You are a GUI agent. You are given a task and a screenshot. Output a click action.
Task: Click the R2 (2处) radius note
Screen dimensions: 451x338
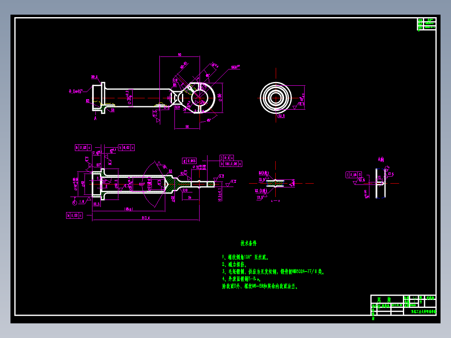(x=261, y=191)
